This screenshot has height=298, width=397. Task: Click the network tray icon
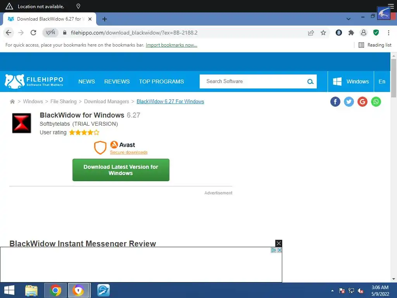coord(351,291)
